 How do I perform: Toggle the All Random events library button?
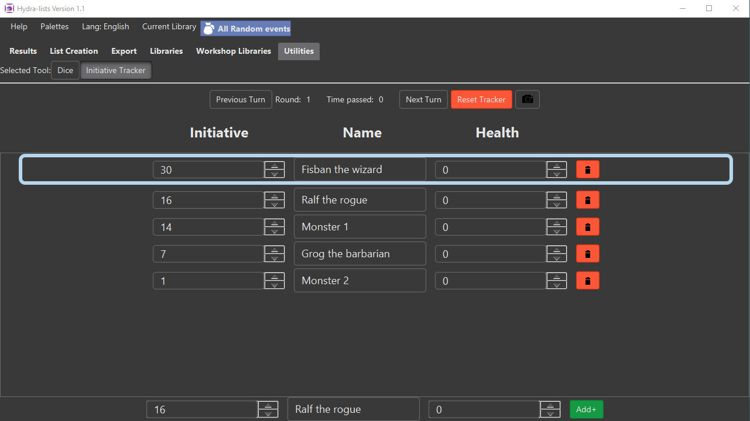(x=245, y=28)
